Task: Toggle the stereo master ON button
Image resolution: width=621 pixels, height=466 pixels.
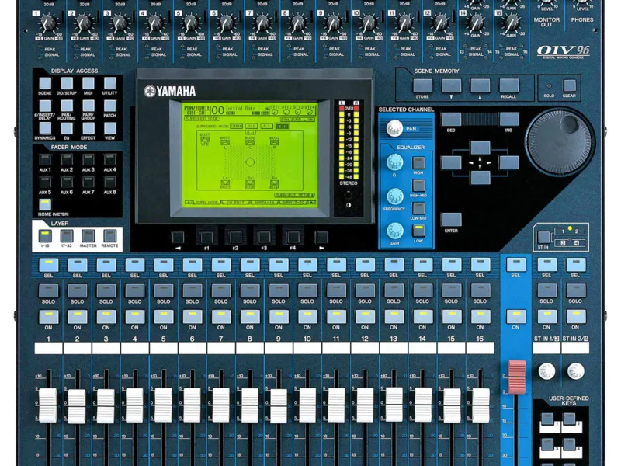Action: (x=515, y=317)
